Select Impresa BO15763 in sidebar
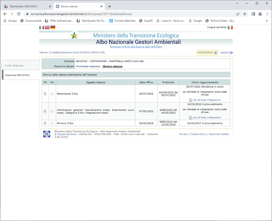Image resolution: width=272 pixels, height=221 pixels. pos(17,75)
